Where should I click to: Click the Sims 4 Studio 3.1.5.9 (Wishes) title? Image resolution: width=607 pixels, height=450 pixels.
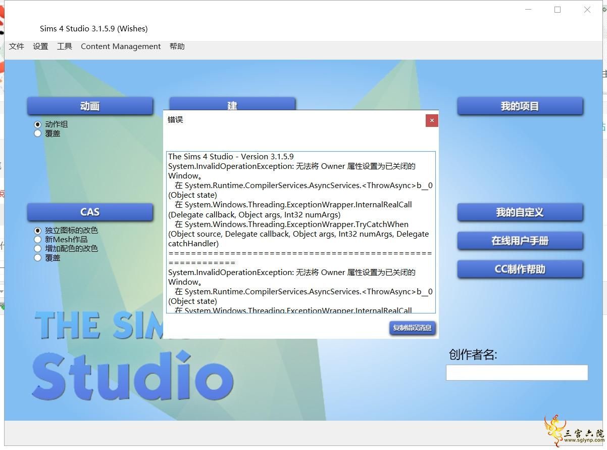94,29
